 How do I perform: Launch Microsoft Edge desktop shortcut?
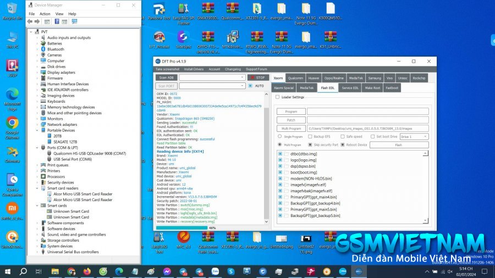(12, 99)
